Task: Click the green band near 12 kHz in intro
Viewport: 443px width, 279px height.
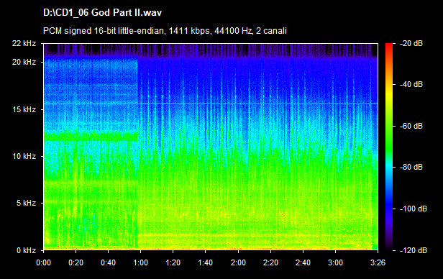Action: click(x=91, y=137)
